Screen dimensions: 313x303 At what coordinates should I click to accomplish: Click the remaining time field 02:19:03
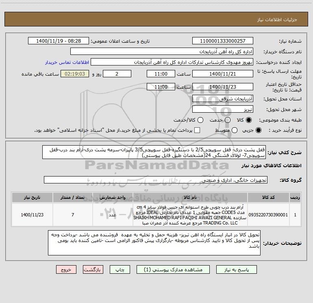pos(75,74)
